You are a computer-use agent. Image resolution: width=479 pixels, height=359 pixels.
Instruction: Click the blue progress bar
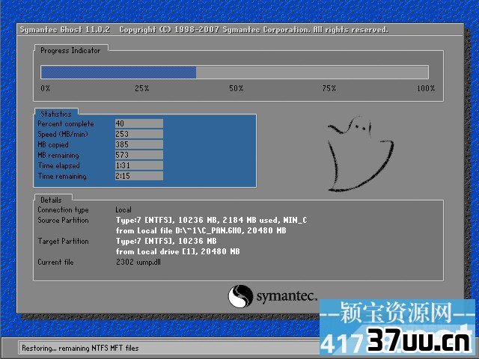point(118,73)
